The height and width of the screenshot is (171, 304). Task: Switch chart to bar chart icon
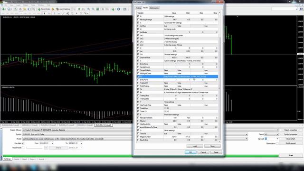[75, 9]
